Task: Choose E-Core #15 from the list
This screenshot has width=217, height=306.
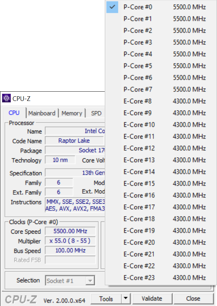Action: tap(161, 184)
